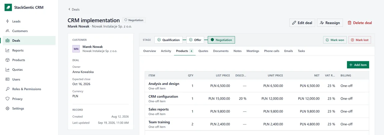
Task: Click the Reassign button
Action: 330,23
